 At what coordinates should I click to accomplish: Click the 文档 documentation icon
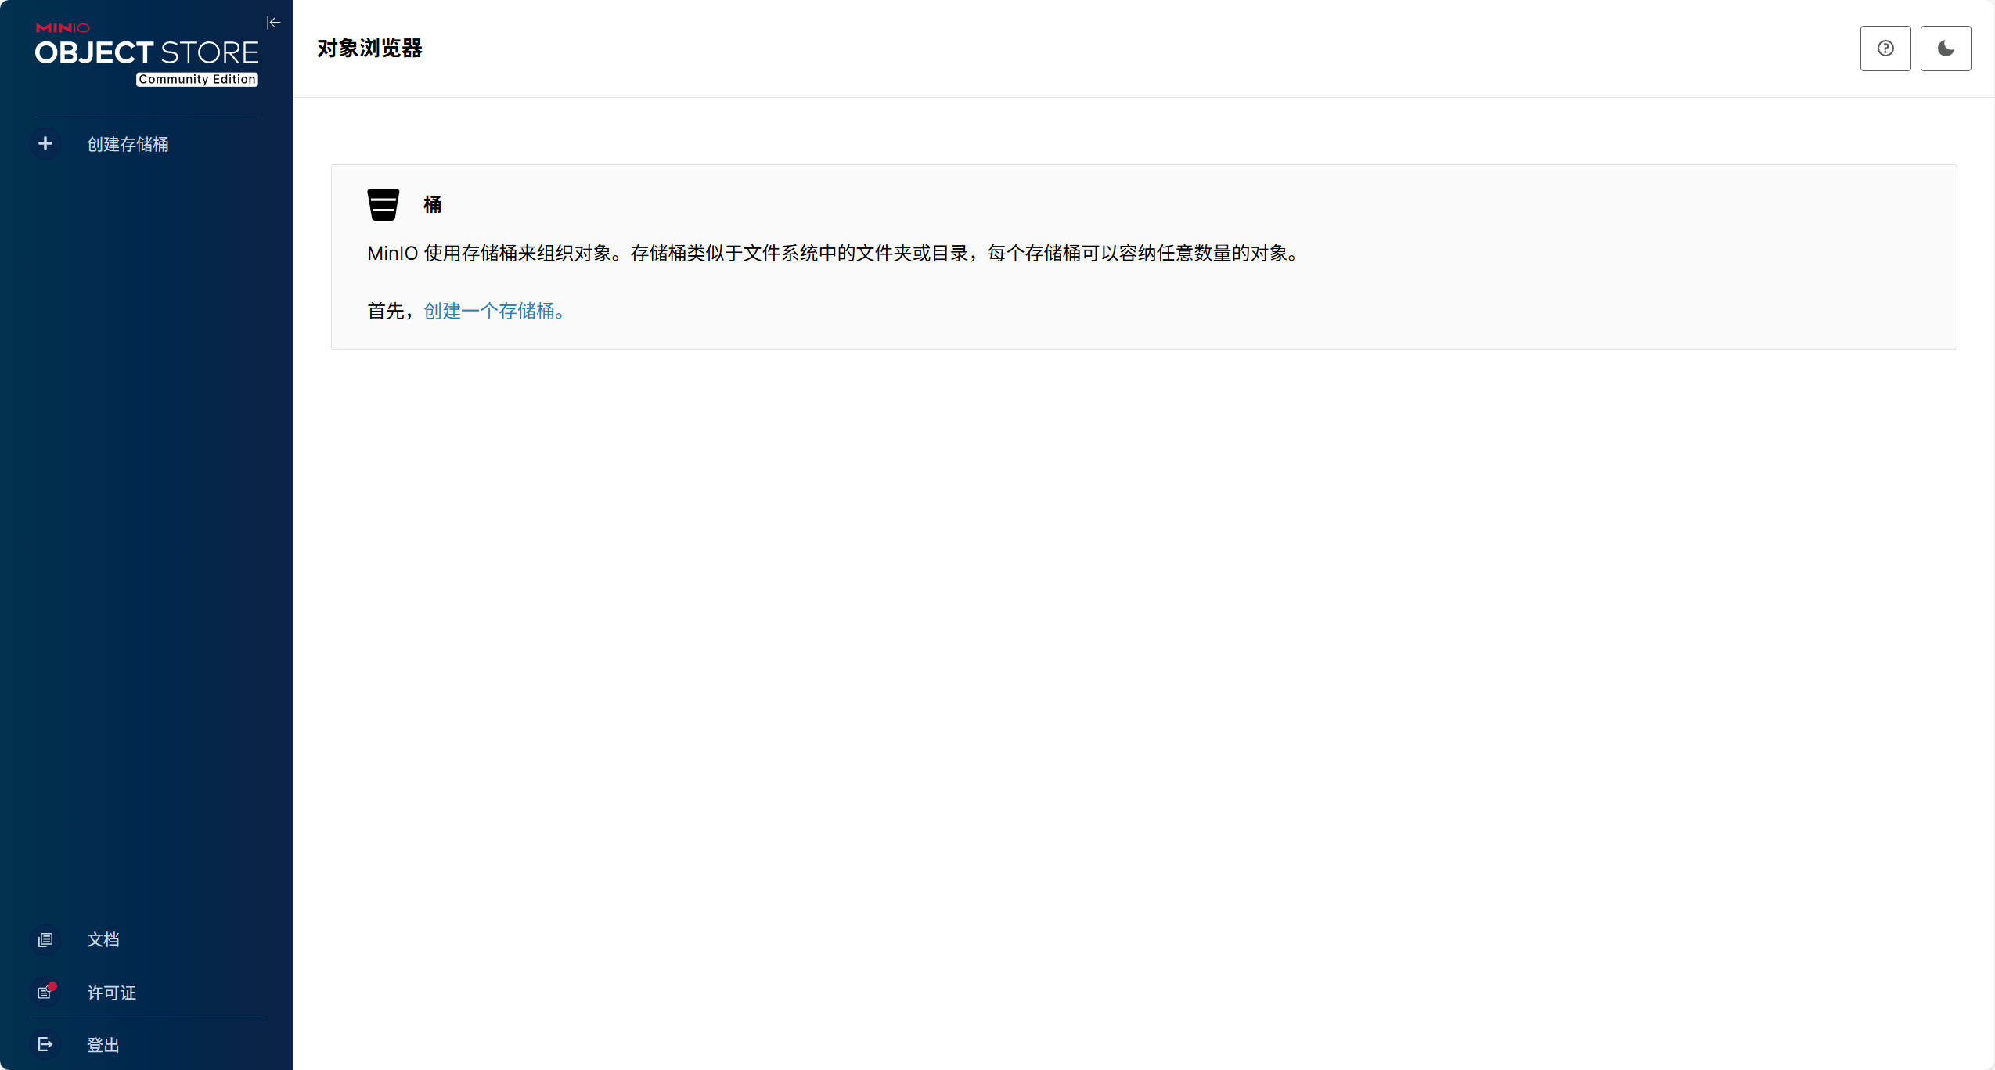[x=45, y=939]
